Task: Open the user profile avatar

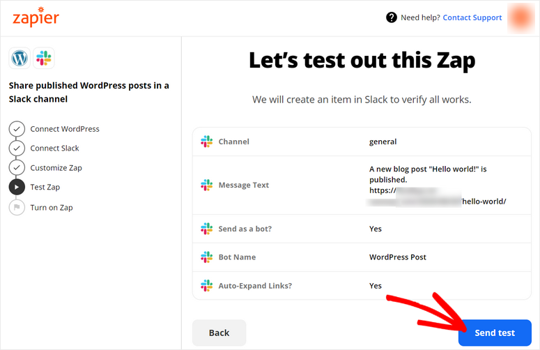Action: coord(522,17)
